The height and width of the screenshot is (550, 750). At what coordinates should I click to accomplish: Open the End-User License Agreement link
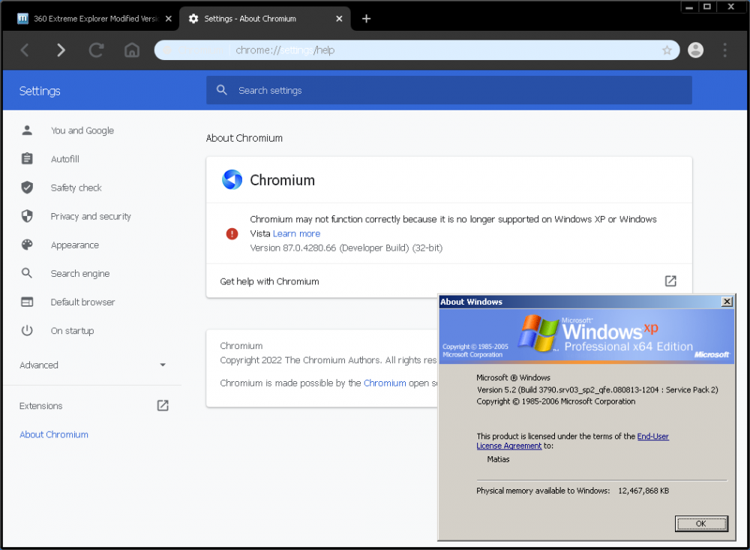pos(652,436)
